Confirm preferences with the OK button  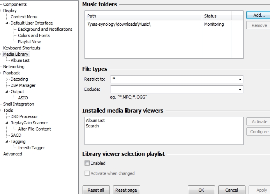tap(201, 190)
